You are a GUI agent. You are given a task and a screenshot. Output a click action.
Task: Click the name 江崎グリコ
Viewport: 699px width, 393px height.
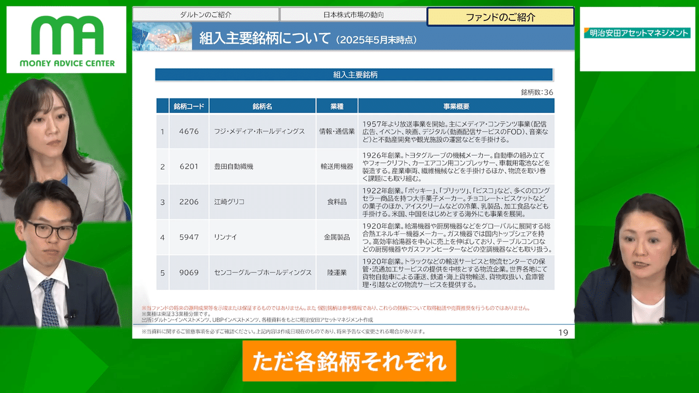(229, 201)
